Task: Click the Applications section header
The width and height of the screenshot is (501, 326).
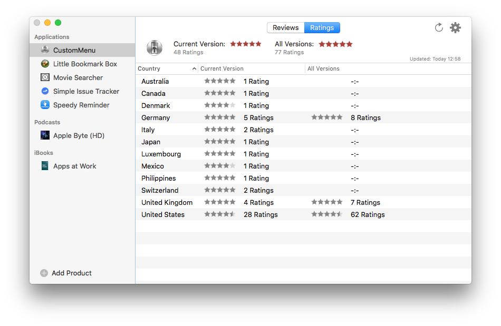Action: (52, 37)
